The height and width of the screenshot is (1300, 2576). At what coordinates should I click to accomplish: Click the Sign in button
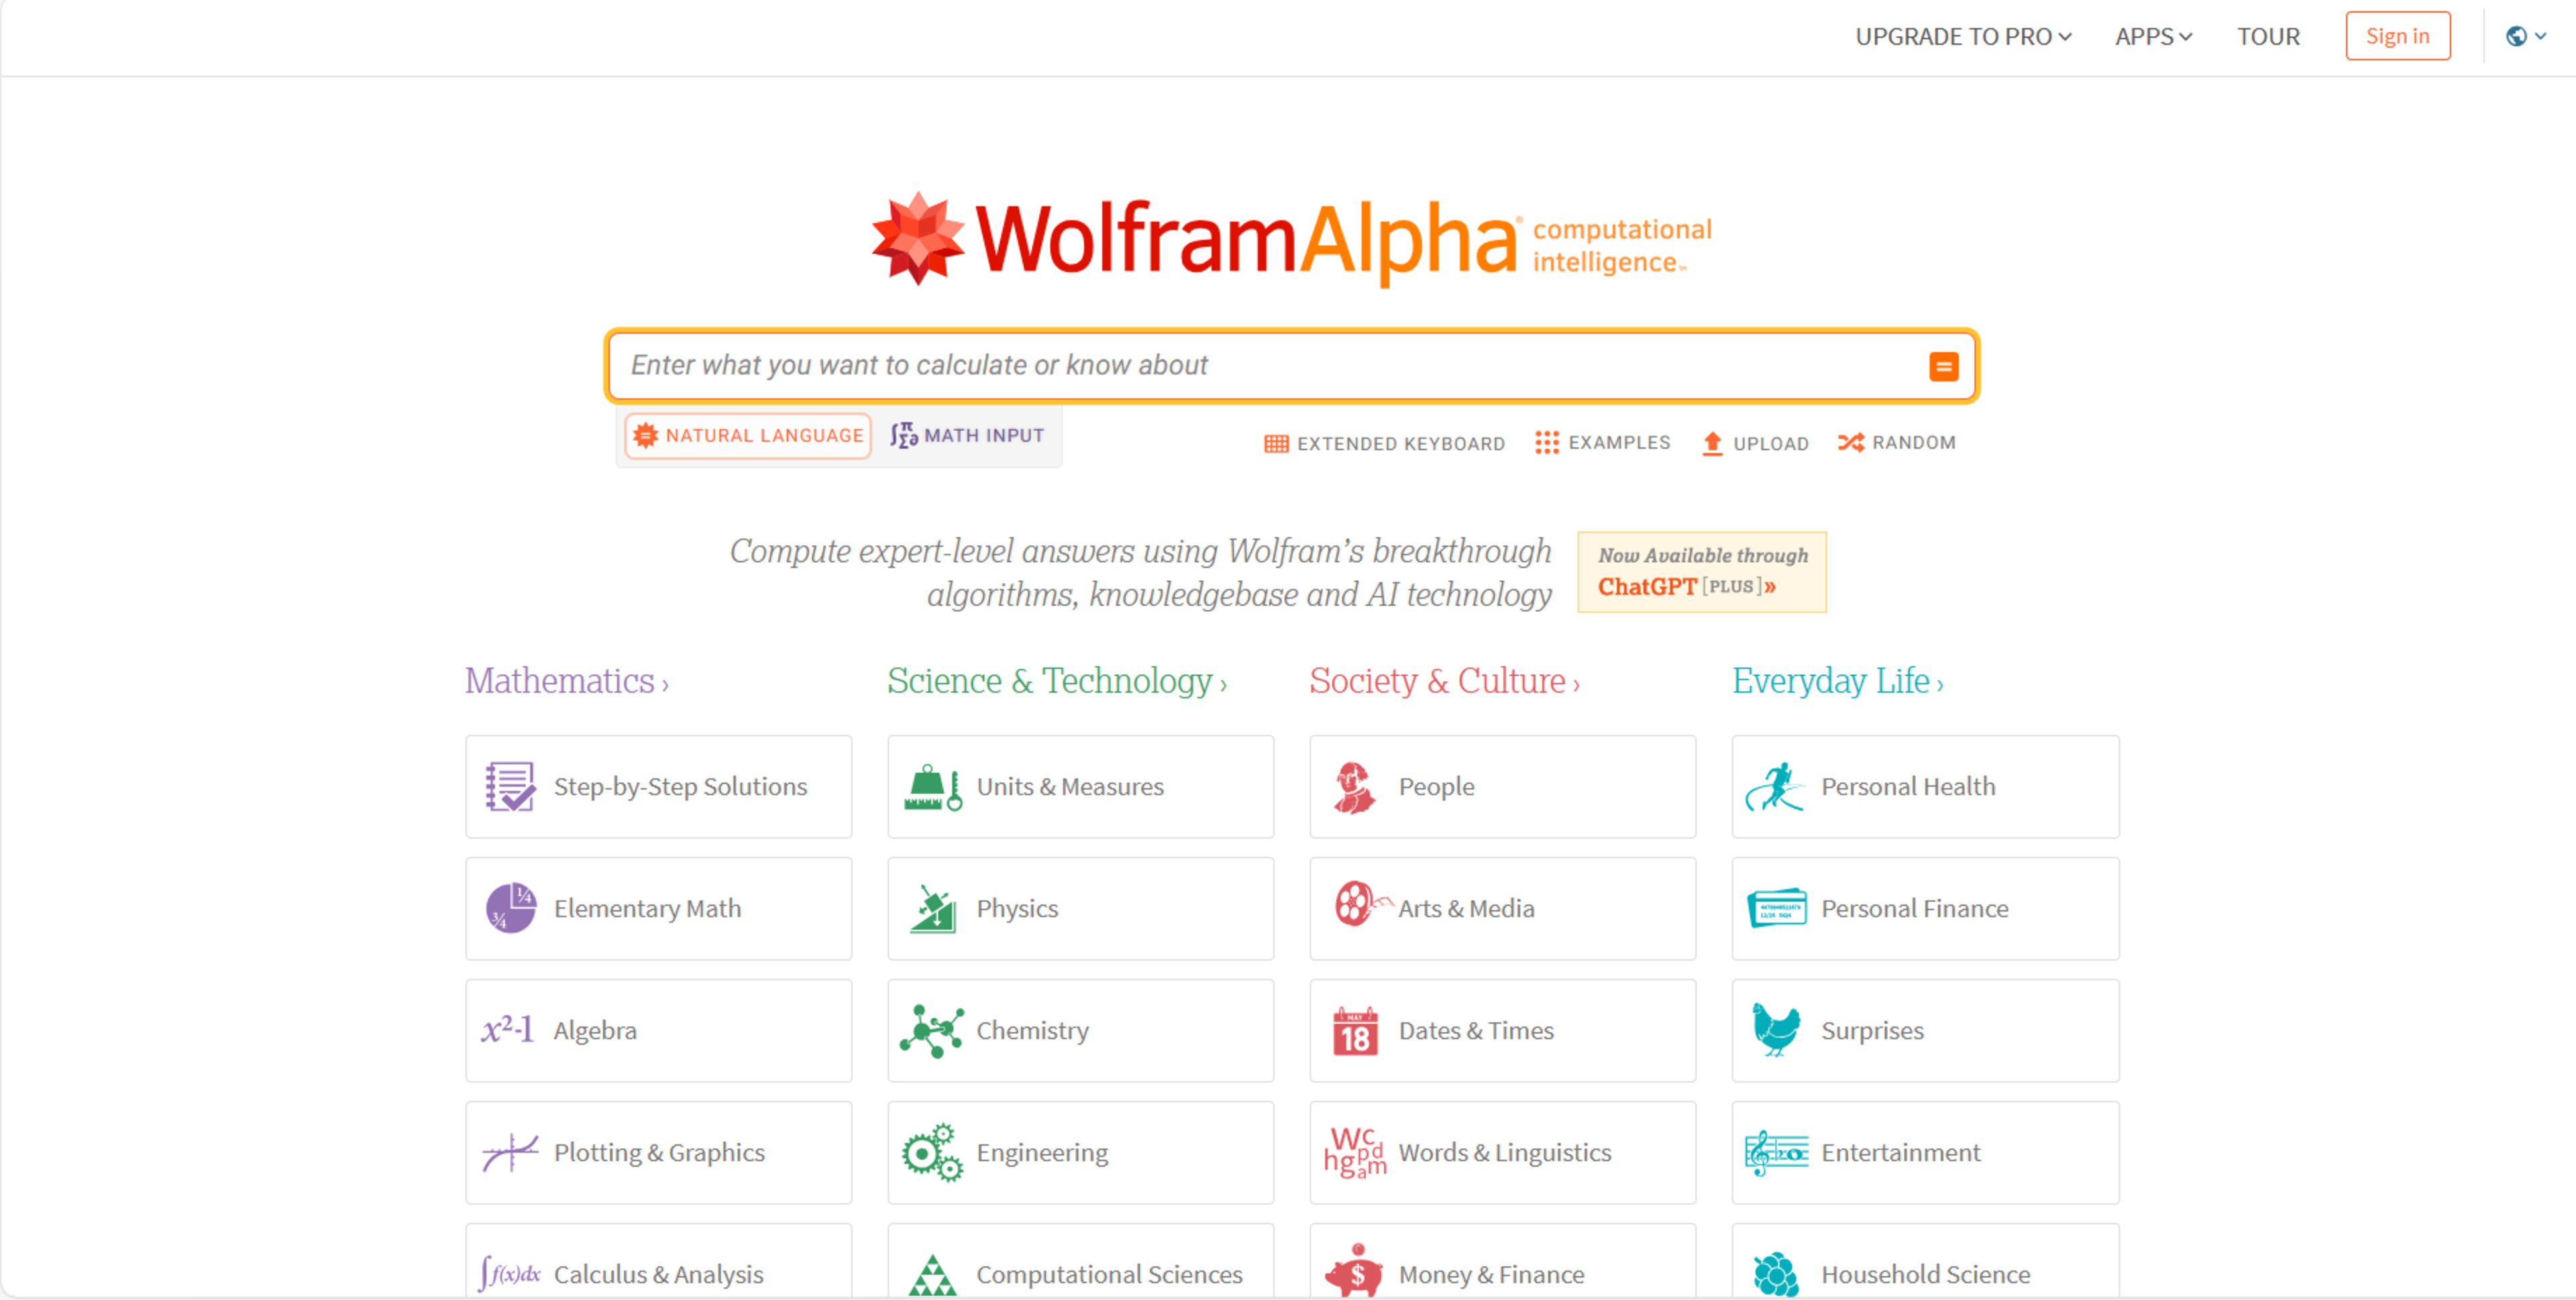[x=2397, y=36]
